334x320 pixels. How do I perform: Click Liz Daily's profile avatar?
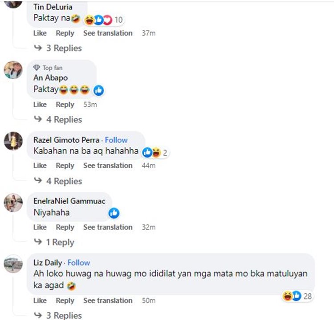[x=13, y=264]
